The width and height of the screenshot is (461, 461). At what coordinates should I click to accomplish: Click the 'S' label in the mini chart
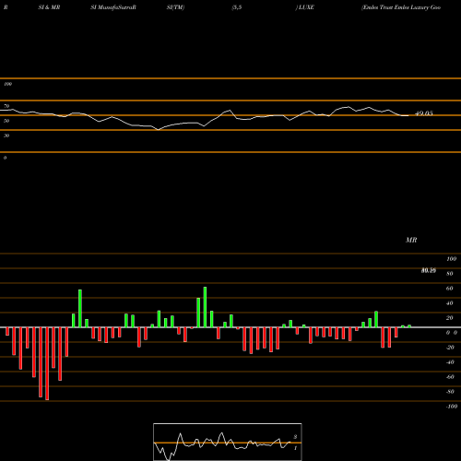(295, 437)
